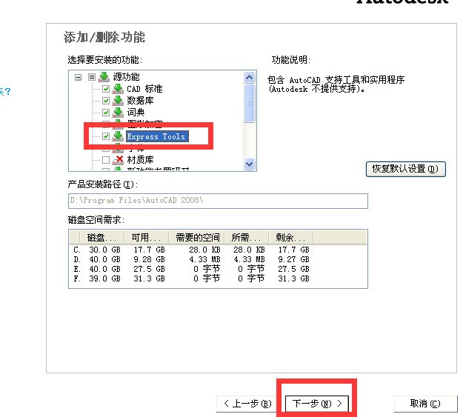Collapse the 源功能 tree node

pos(78,77)
